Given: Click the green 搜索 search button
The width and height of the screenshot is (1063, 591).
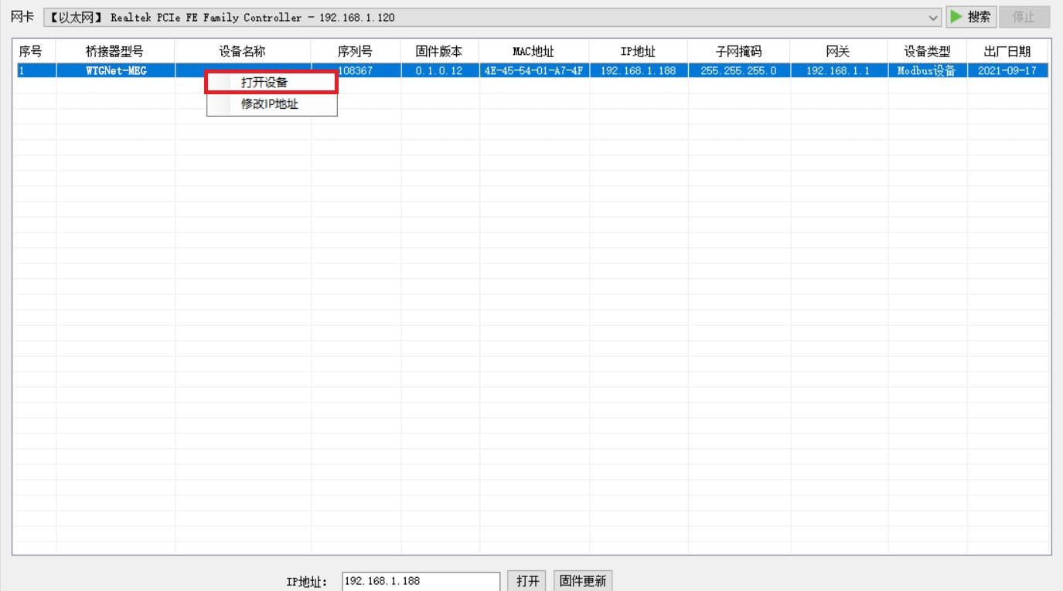Looking at the screenshot, I should 971,17.
